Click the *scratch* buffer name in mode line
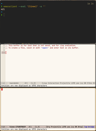Image resolution: width=96 pixels, height=131 pixels. click(x=14, y=83)
